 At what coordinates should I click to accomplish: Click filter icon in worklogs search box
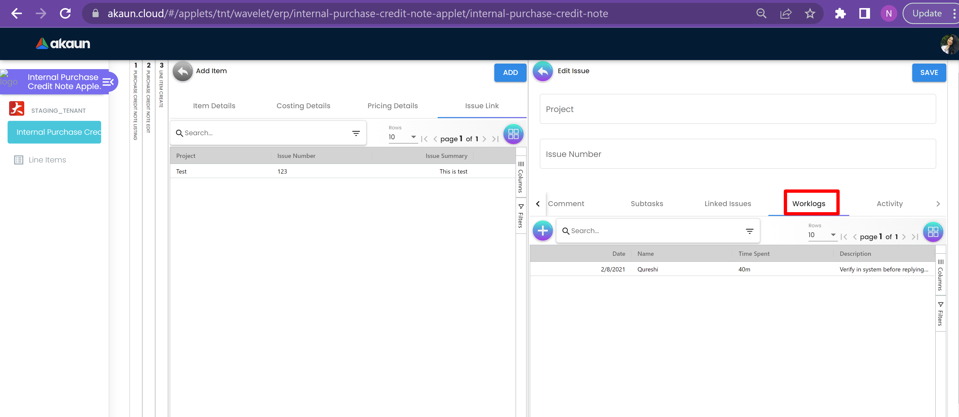(x=749, y=231)
